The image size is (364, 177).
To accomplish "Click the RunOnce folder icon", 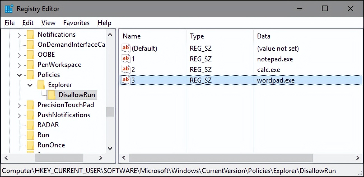I will pos(30,145).
